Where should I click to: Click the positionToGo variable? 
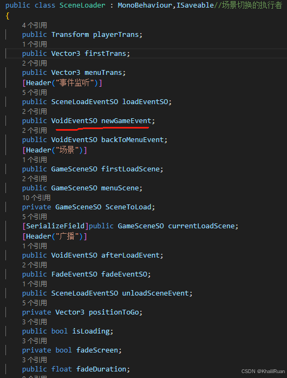point(114,312)
